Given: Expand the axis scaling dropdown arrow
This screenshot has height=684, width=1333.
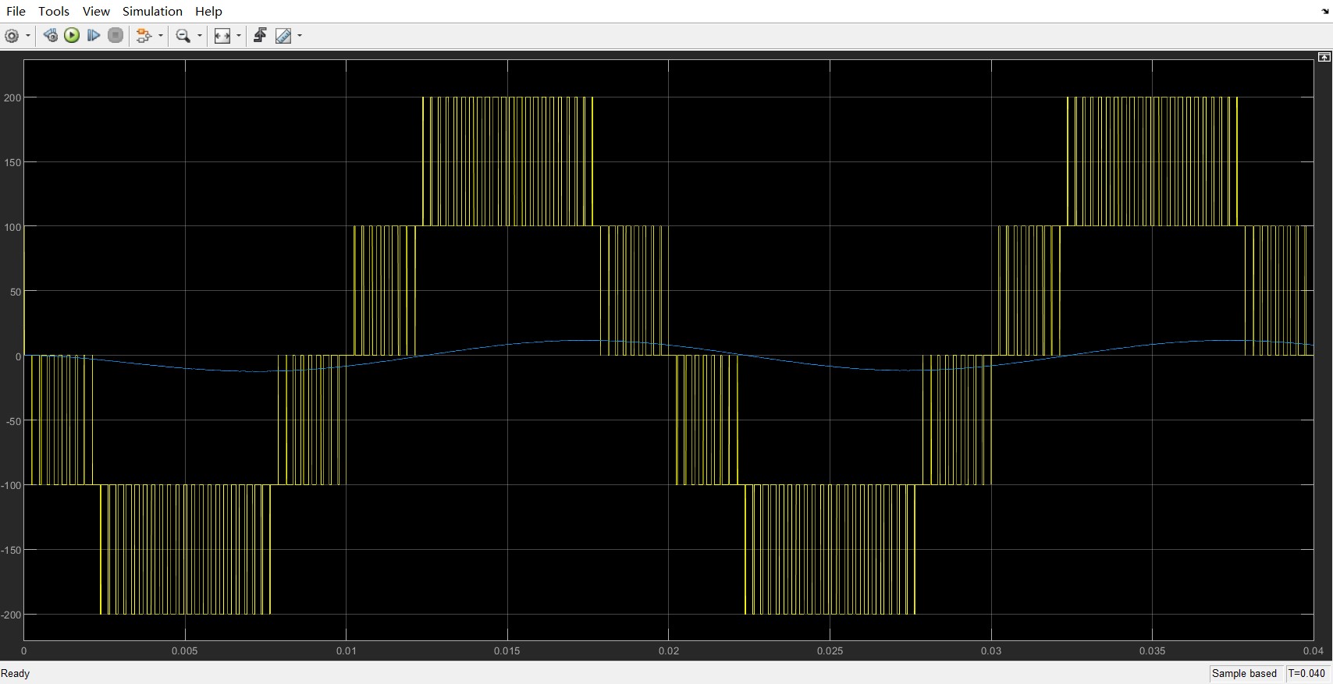Looking at the screenshot, I should [x=239, y=36].
